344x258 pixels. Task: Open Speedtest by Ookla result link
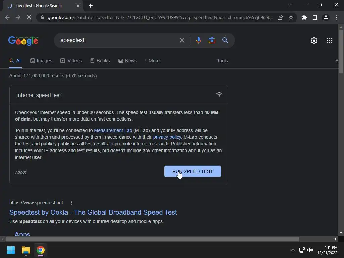93,212
